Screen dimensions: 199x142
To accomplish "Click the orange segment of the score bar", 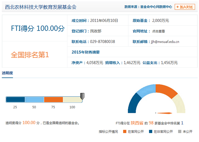I will (53, 100).
